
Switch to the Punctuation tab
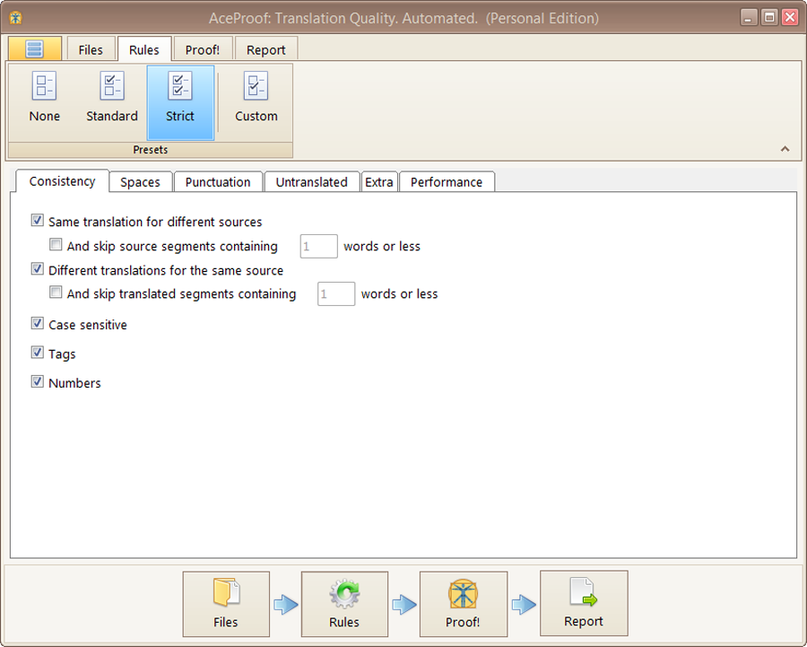[x=218, y=182]
